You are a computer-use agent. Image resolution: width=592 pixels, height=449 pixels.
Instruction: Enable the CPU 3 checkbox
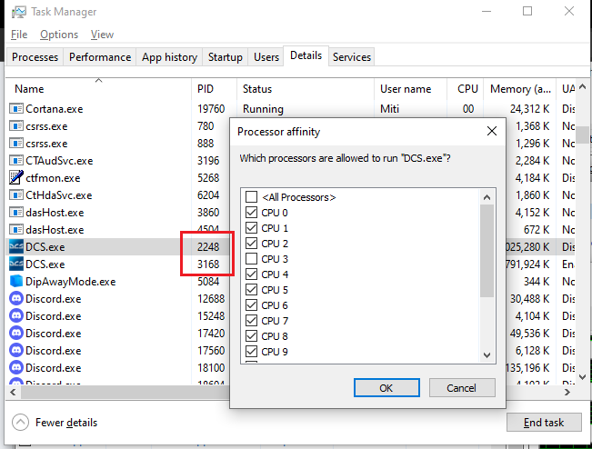(x=252, y=259)
